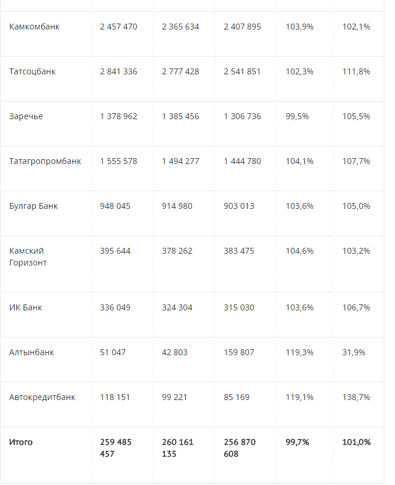Click the Автокредитбанк row label
This screenshot has width=395, height=485.
tap(42, 397)
